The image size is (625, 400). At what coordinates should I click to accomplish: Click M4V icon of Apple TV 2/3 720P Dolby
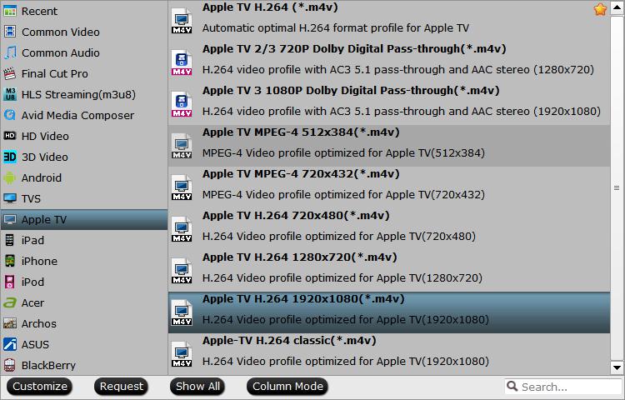(182, 63)
